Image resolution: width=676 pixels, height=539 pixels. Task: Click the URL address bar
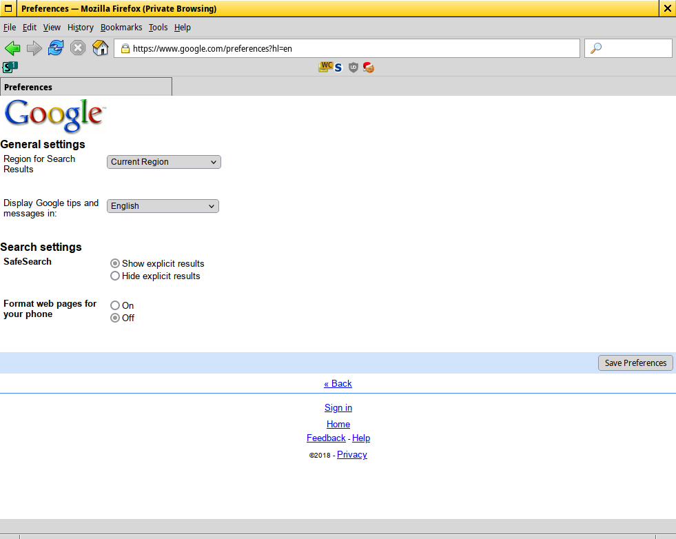pyautogui.click(x=347, y=48)
